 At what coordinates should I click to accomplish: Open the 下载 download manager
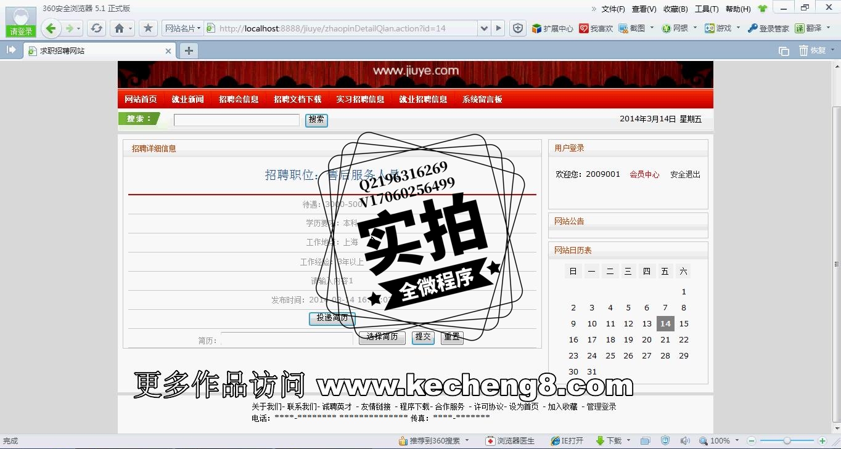click(609, 441)
